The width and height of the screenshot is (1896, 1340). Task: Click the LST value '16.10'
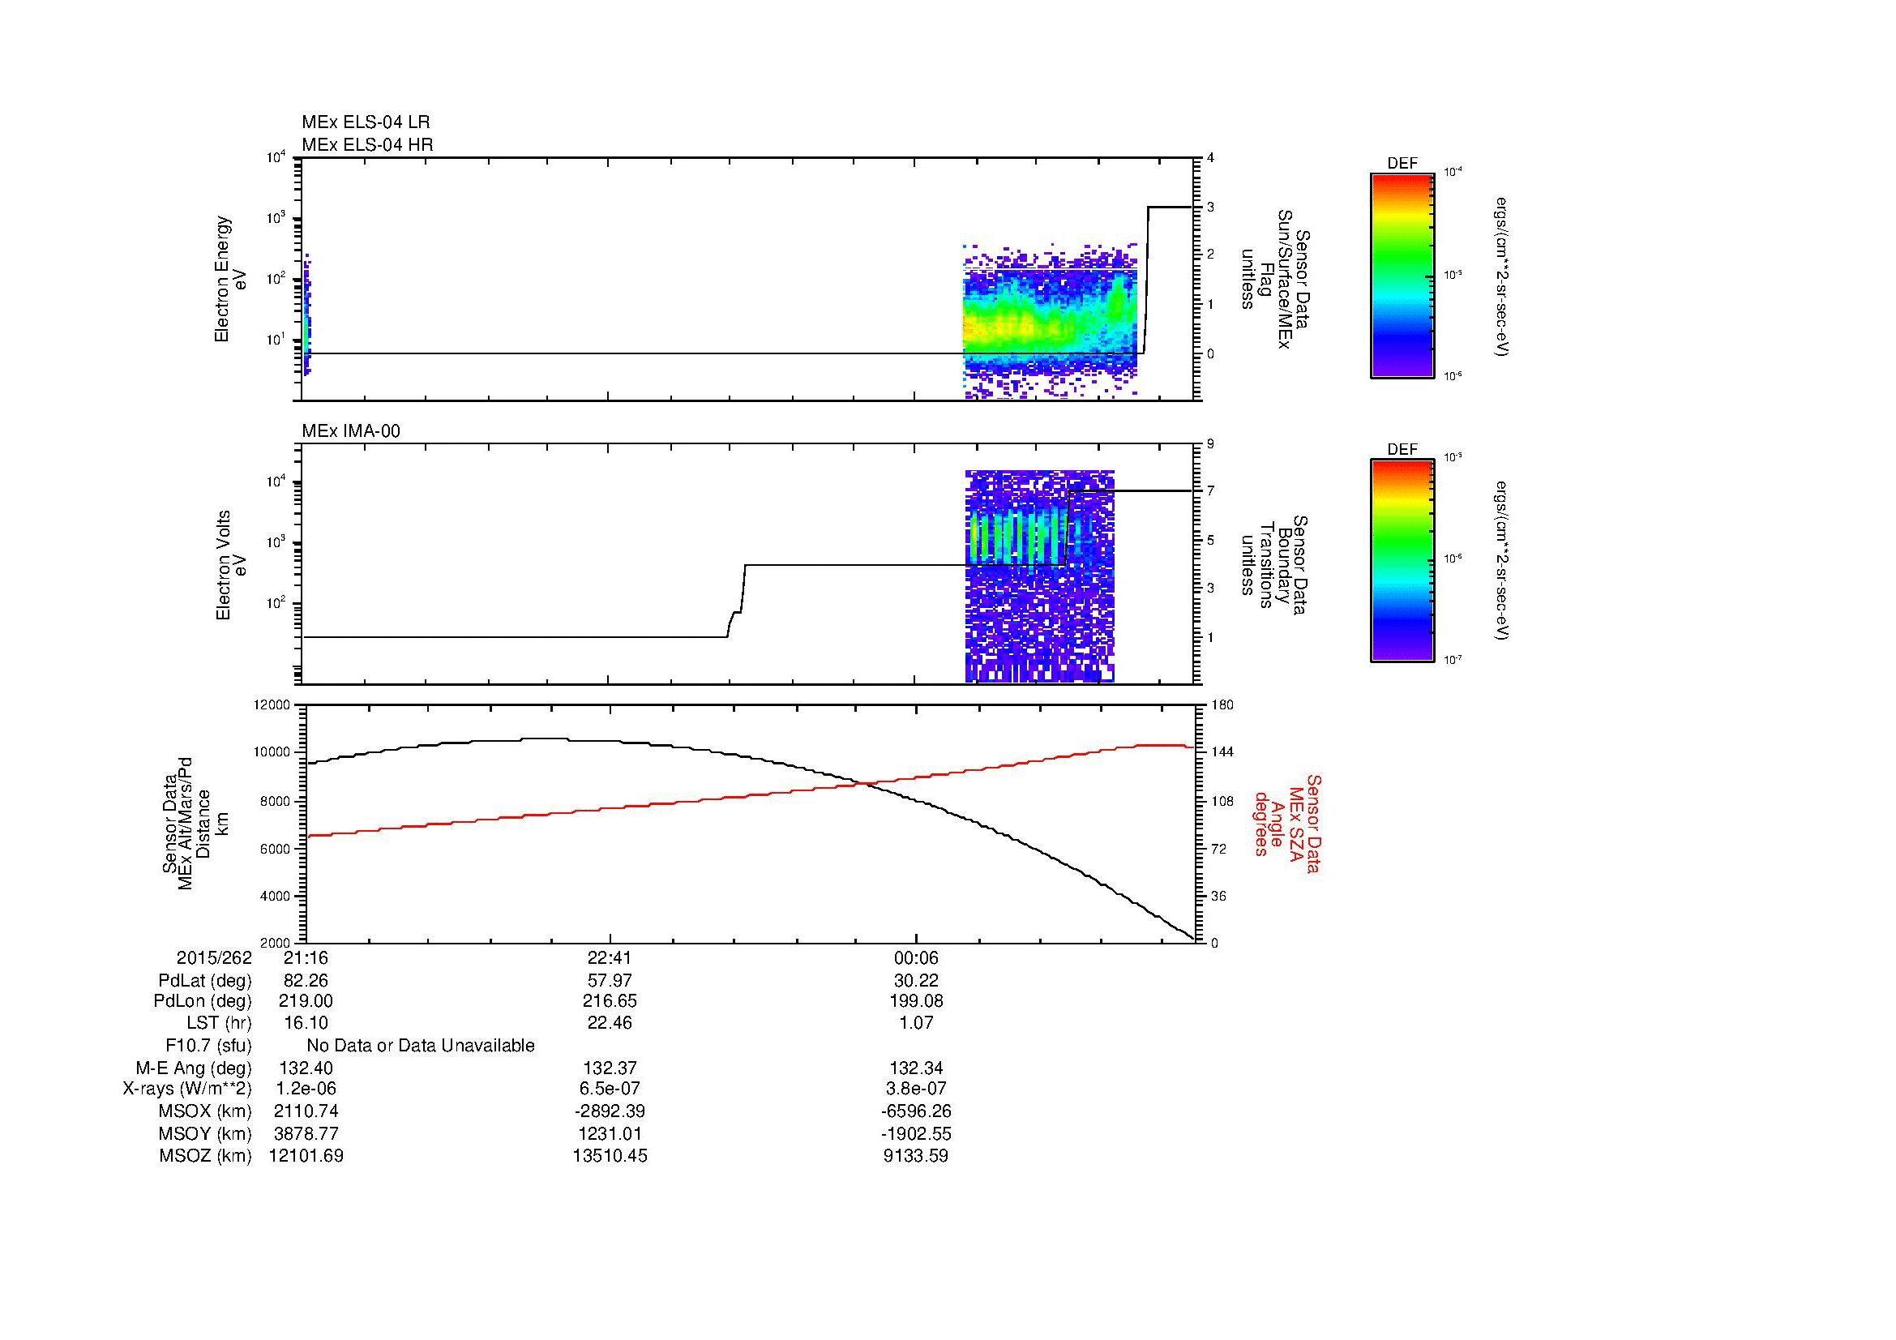tap(306, 1023)
